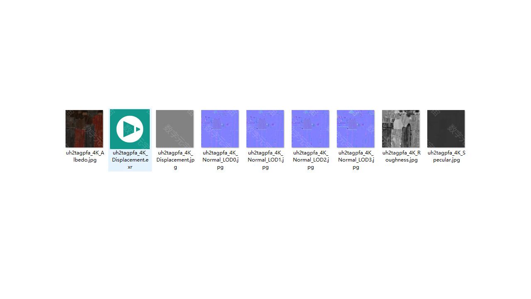Select the dark Specular map thumbnail

446,129
